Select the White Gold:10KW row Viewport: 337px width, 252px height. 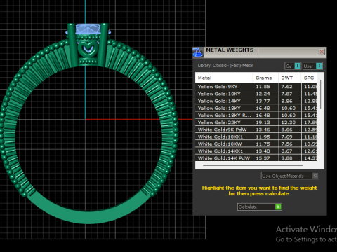tap(256, 143)
